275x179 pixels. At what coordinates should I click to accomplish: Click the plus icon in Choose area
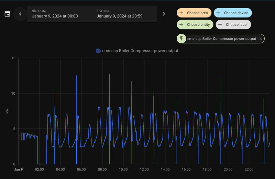point(181,13)
